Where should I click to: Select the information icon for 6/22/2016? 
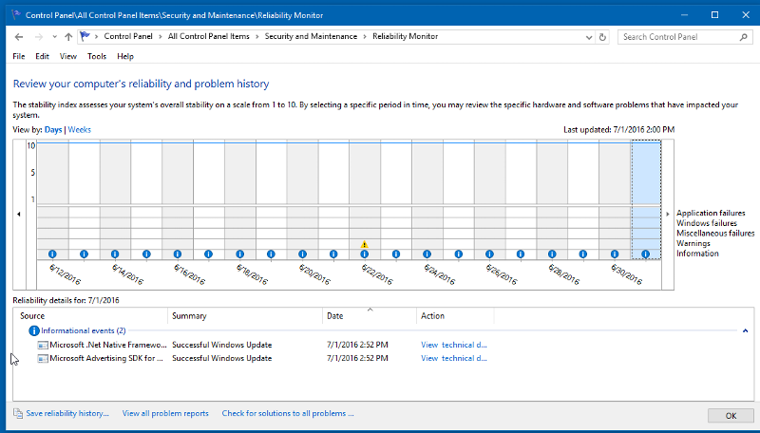(x=365, y=254)
